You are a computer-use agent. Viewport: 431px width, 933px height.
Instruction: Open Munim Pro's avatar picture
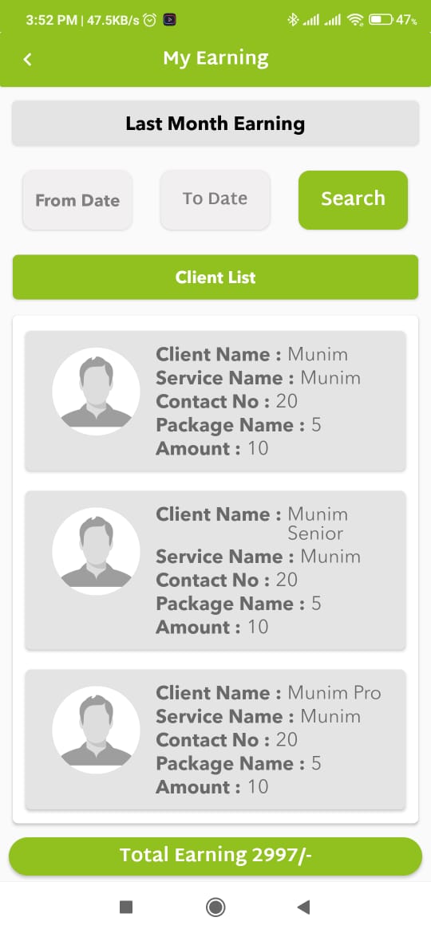[96, 730]
